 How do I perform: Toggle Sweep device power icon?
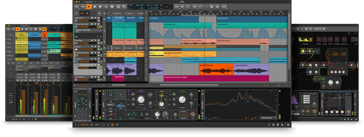pos(103,91)
